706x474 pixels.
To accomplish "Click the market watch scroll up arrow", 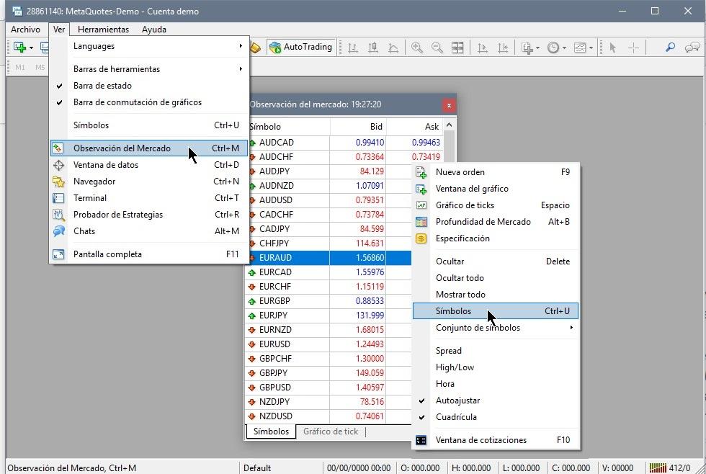I will [449, 125].
